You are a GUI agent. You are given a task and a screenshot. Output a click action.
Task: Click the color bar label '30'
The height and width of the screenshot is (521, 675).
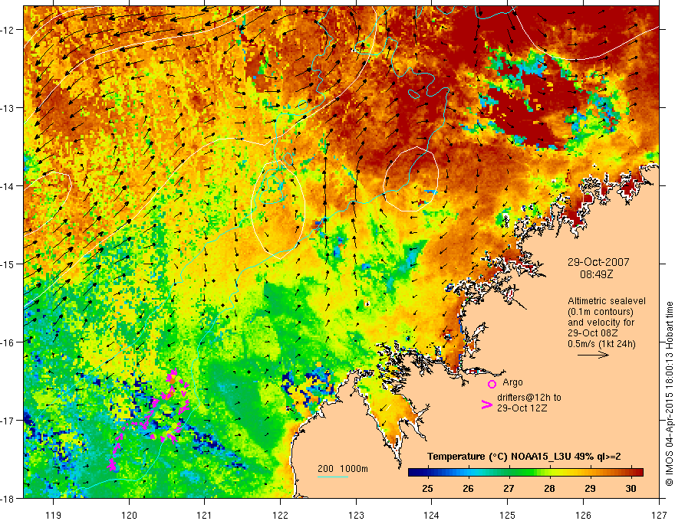point(631,489)
